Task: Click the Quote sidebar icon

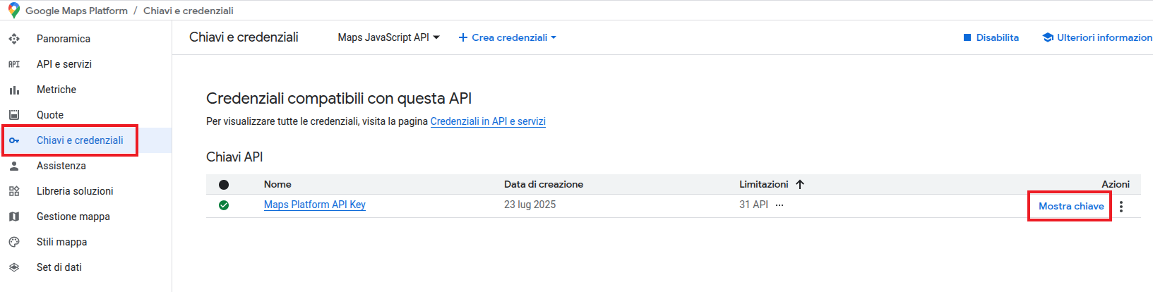Action: point(14,115)
